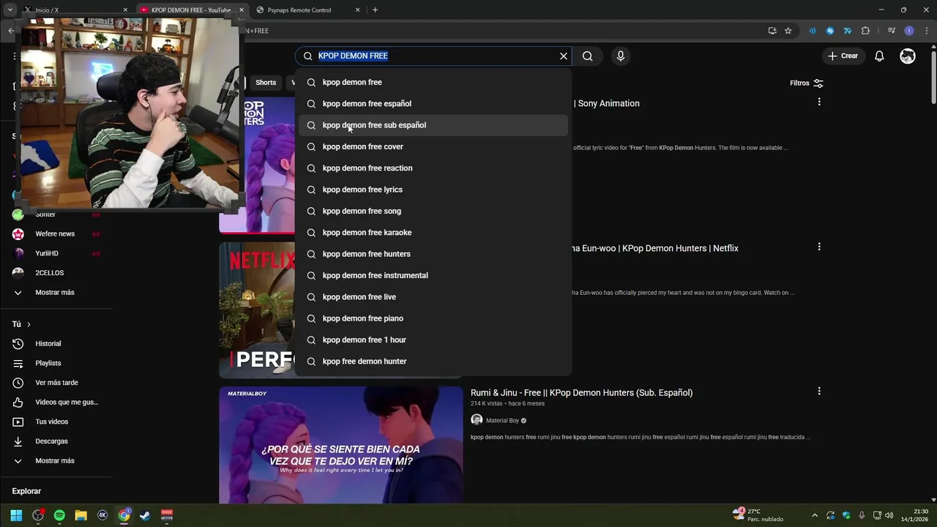Screen dimensions: 937x527
Task: Open Rumi & Jinu - Free video title
Action: point(581,393)
